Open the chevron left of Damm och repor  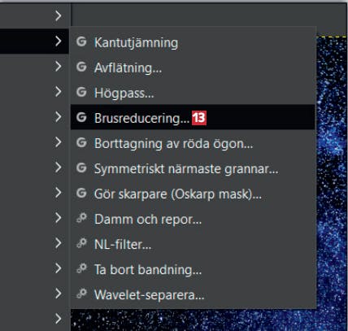(58, 218)
